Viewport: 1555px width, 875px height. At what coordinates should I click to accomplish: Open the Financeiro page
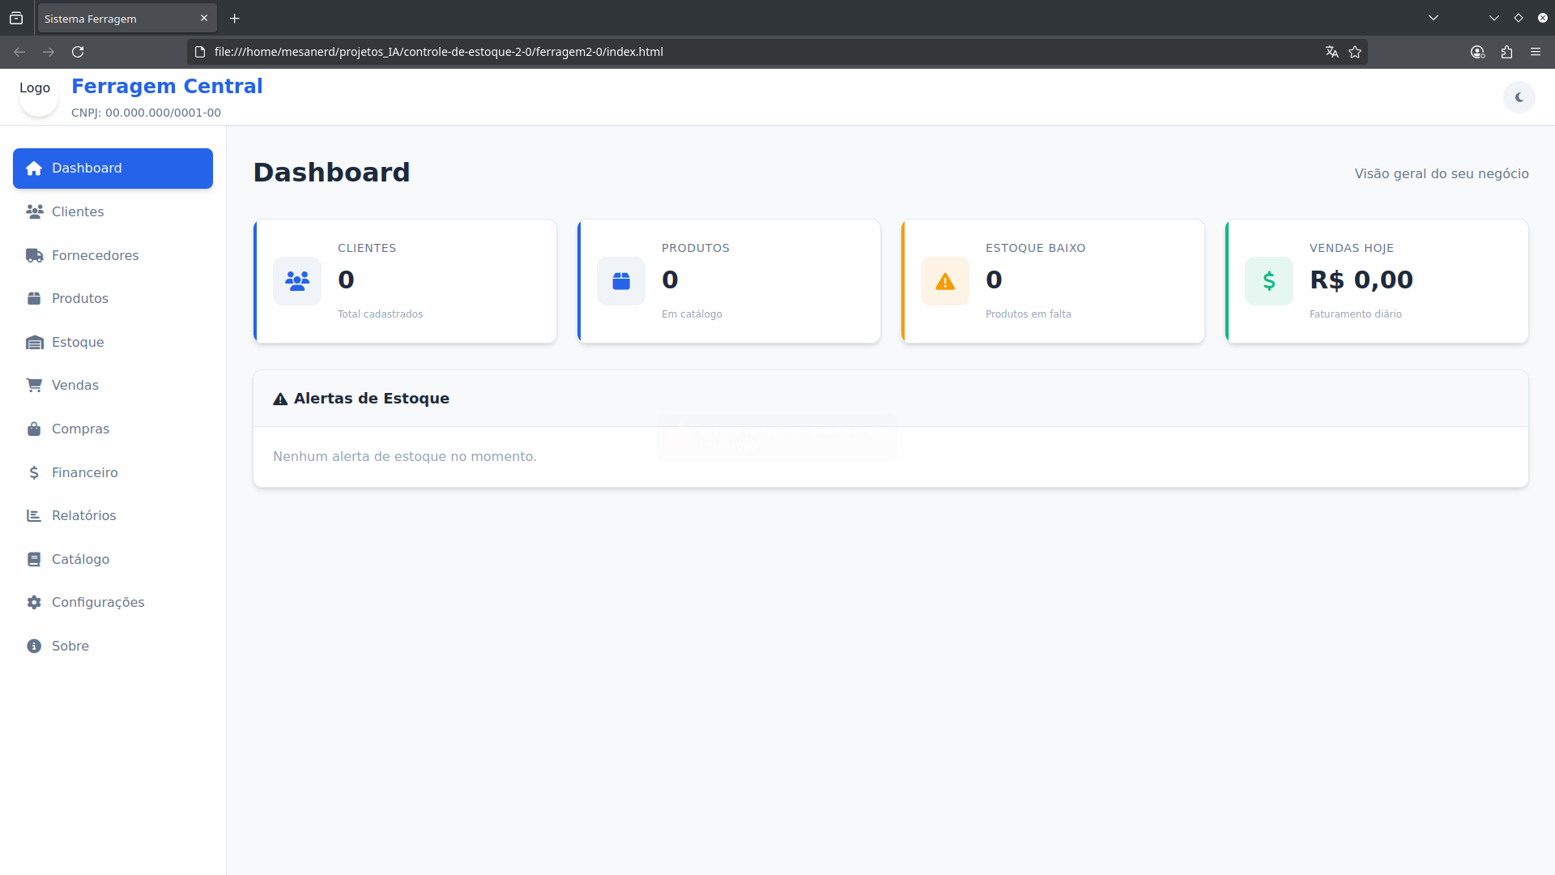tap(84, 472)
